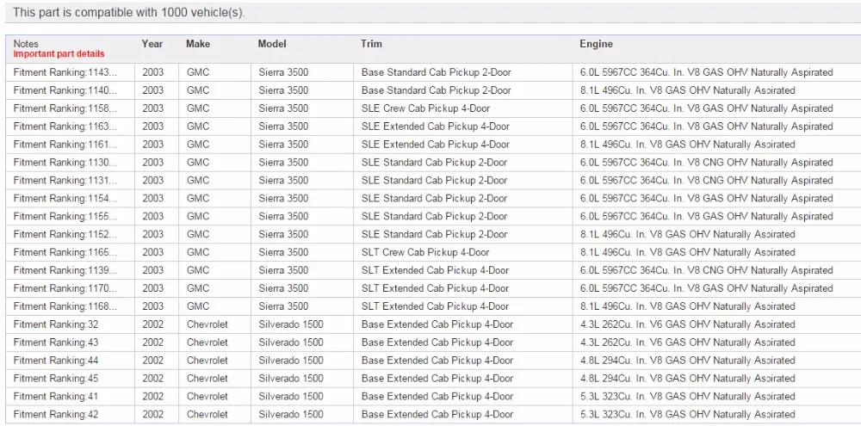Click the Silverado 1500 cell in ranking 45 row
The image size is (861, 426).
click(x=302, y=379)
